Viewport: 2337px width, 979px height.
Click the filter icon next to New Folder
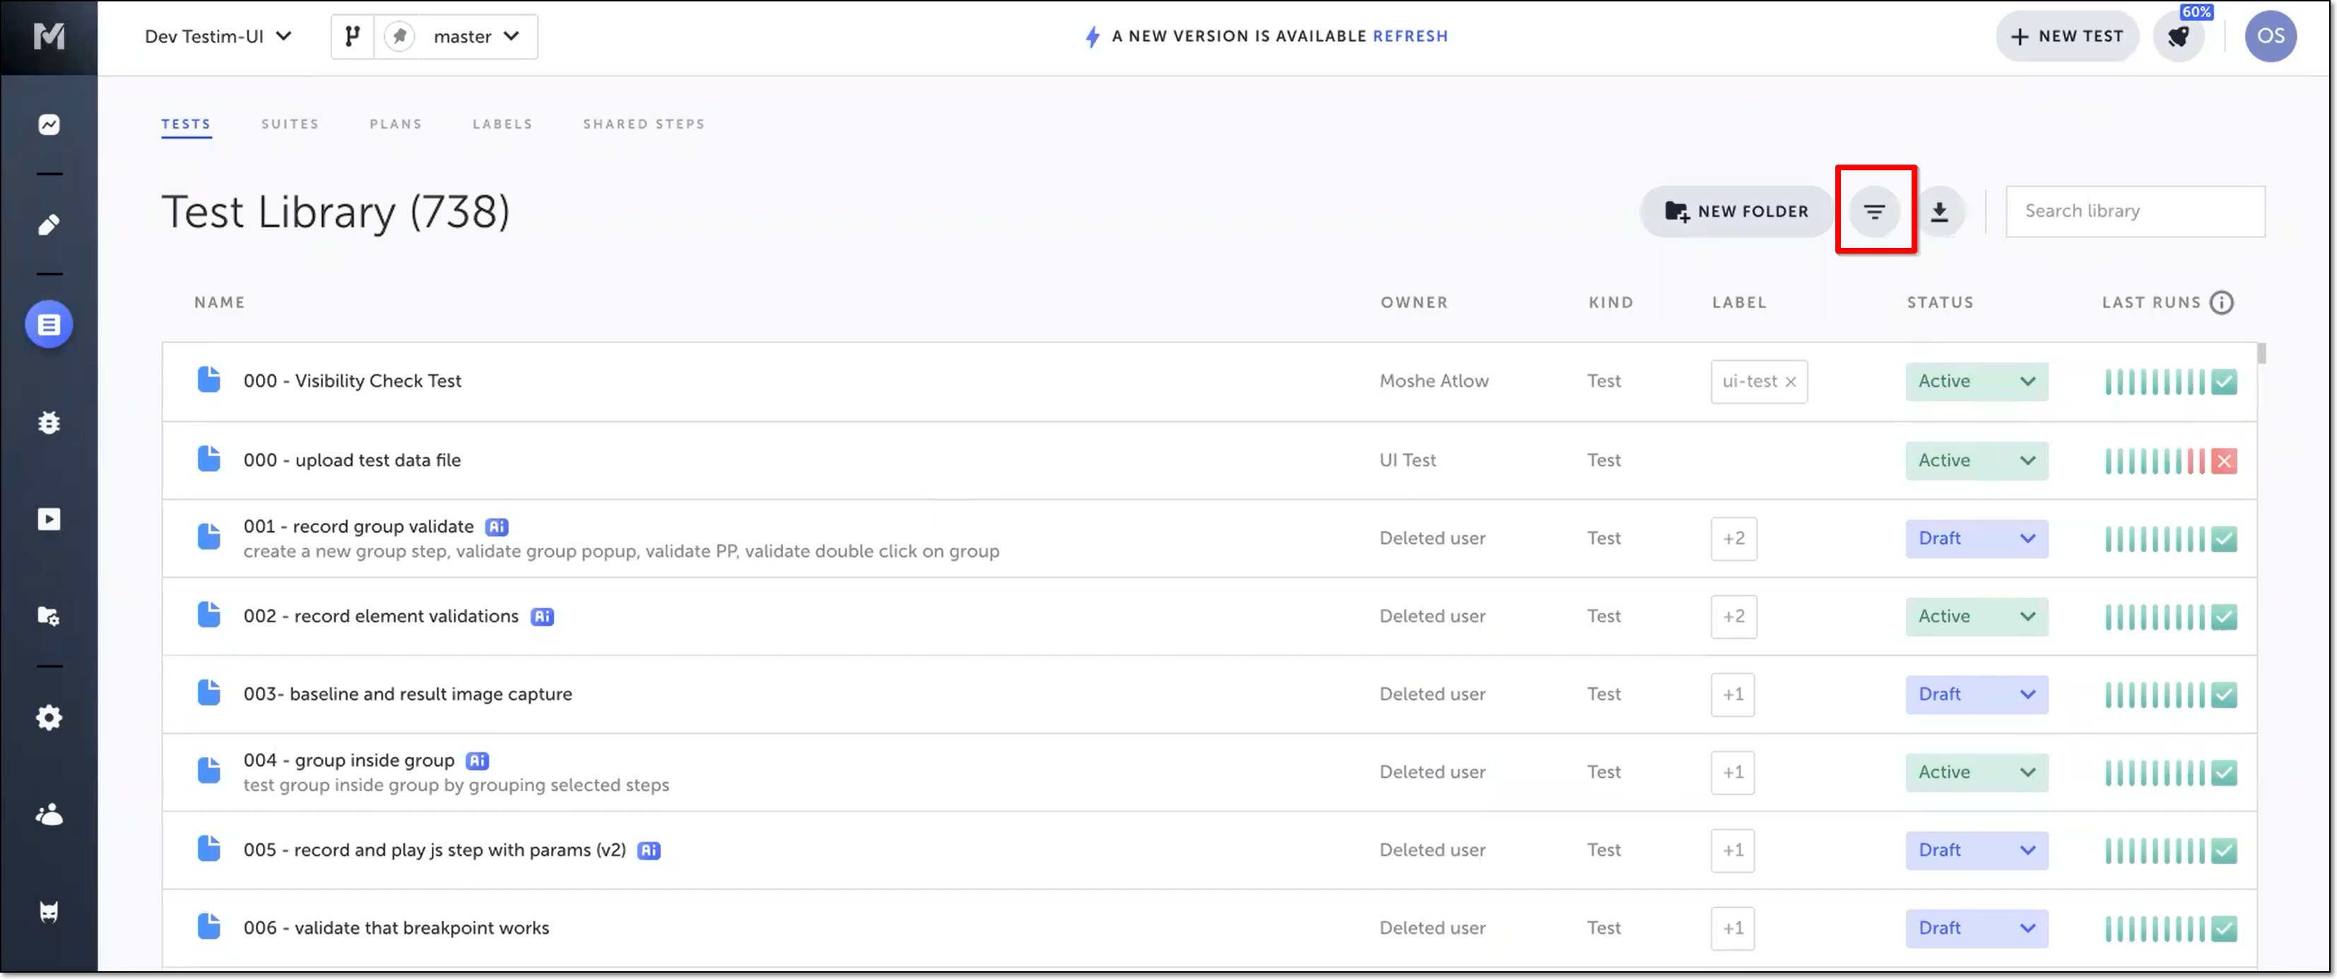pyautogui.click(x=1874, y=211)
